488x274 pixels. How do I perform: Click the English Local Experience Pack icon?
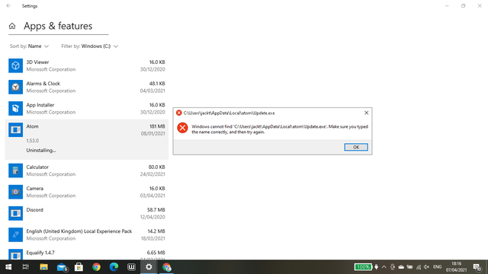15,235
